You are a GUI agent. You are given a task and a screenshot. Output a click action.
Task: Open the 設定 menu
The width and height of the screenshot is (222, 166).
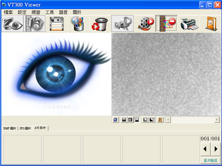22,12
